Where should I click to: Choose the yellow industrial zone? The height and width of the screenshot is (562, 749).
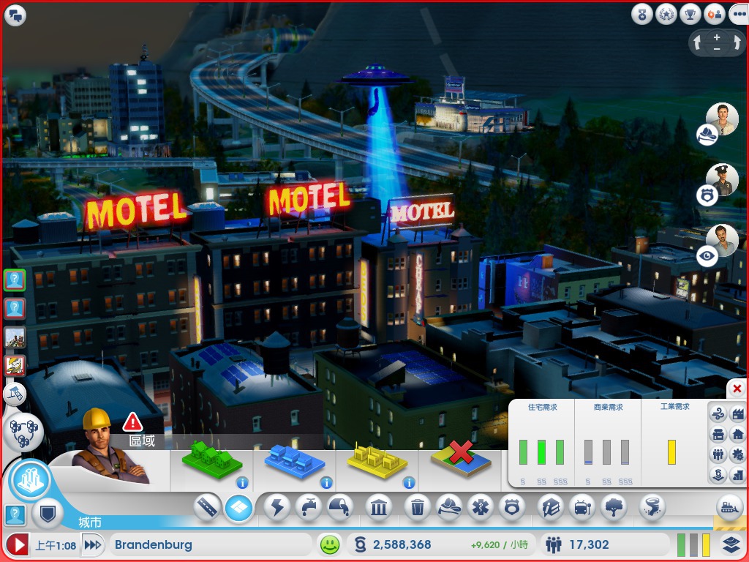tap(377, 461)
